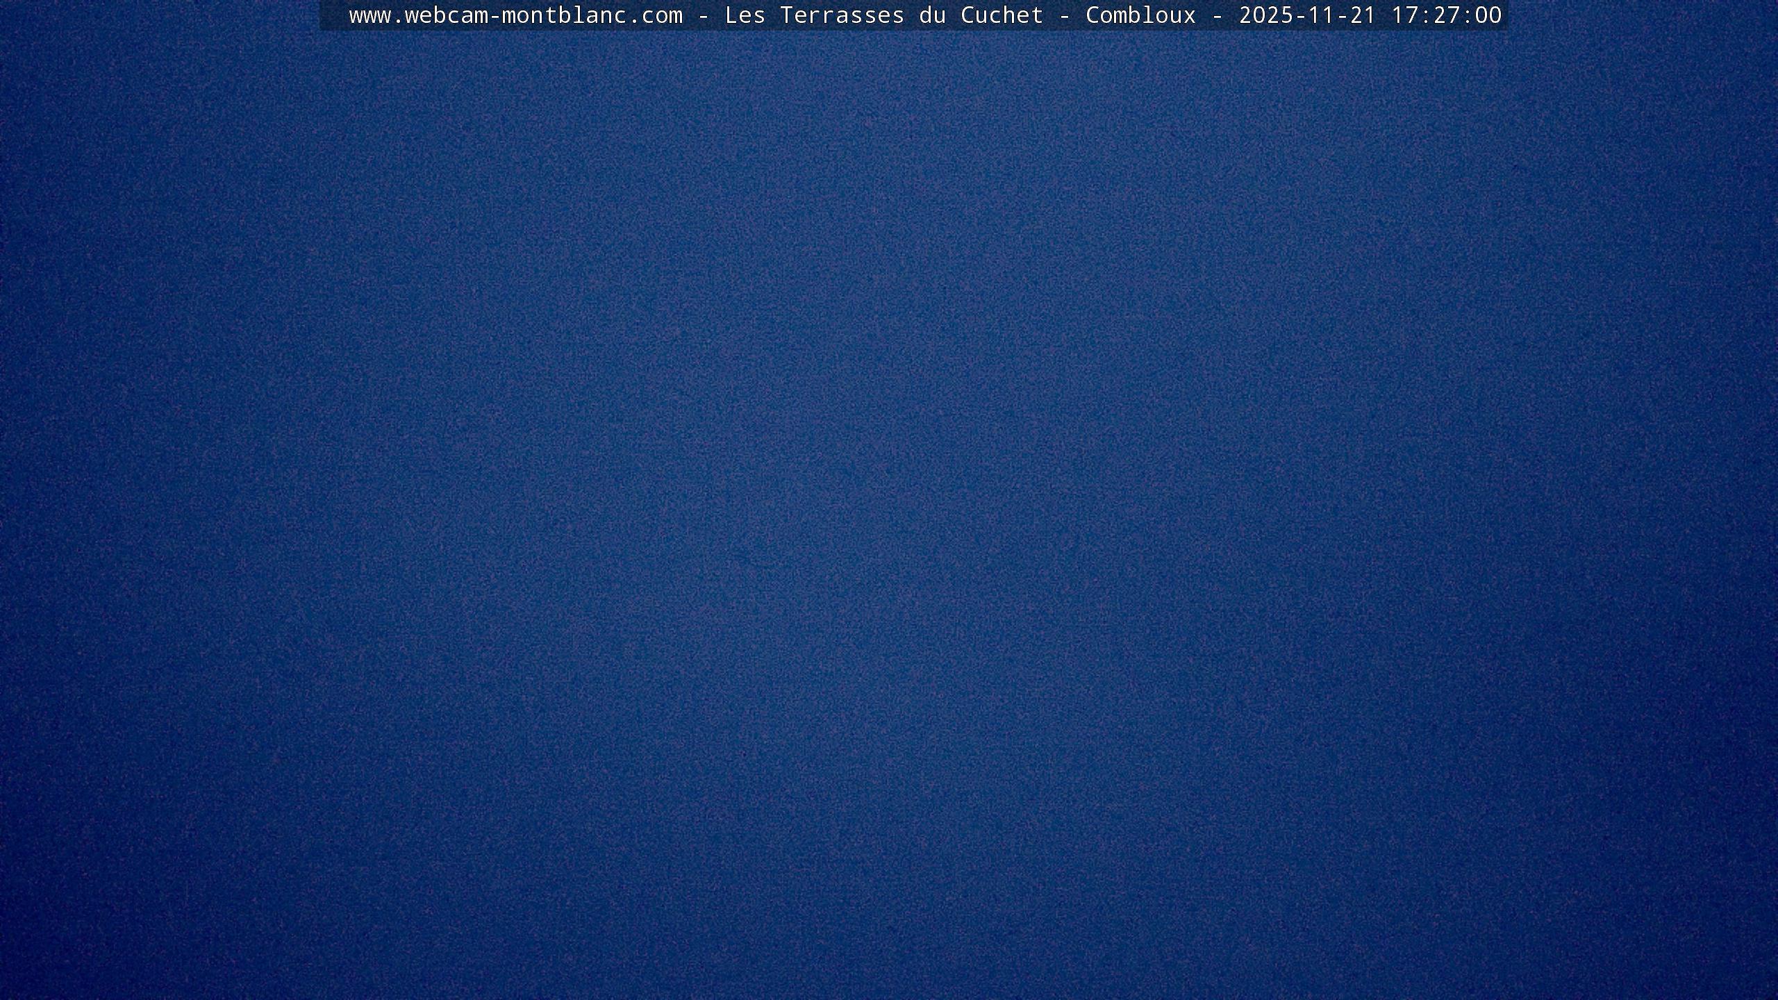This screenshot has width=1778, height=1000.
Task: Click the '.com' suffix in the URL
Action: coord(655,15)
